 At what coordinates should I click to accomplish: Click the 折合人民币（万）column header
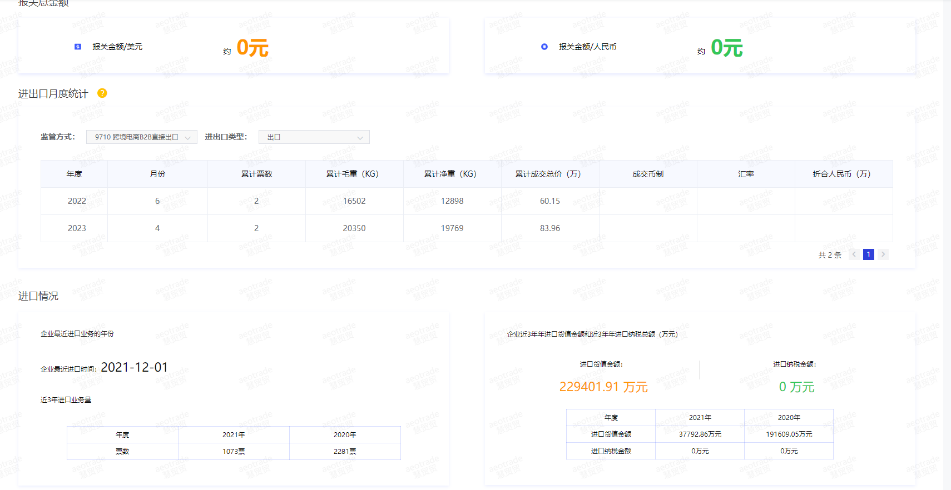coord(844,174)
